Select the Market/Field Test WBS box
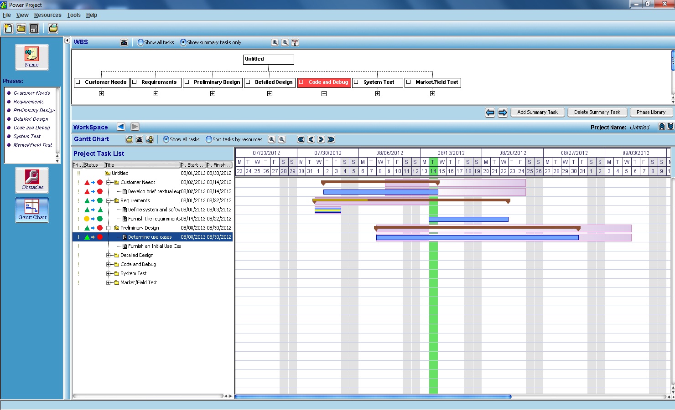 432,82
